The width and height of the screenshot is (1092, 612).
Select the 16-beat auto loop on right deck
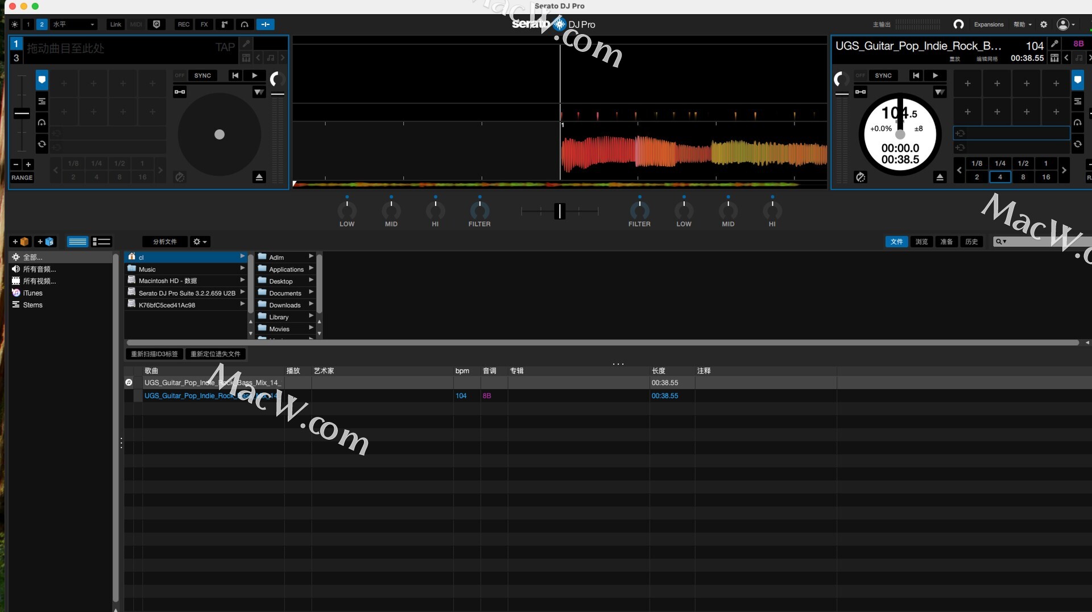(1046, 177)
